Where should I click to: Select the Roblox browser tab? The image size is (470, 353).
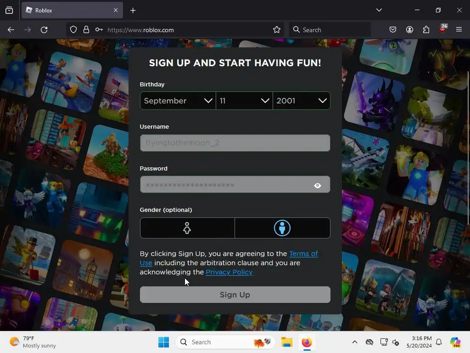(x=72, y=10)
